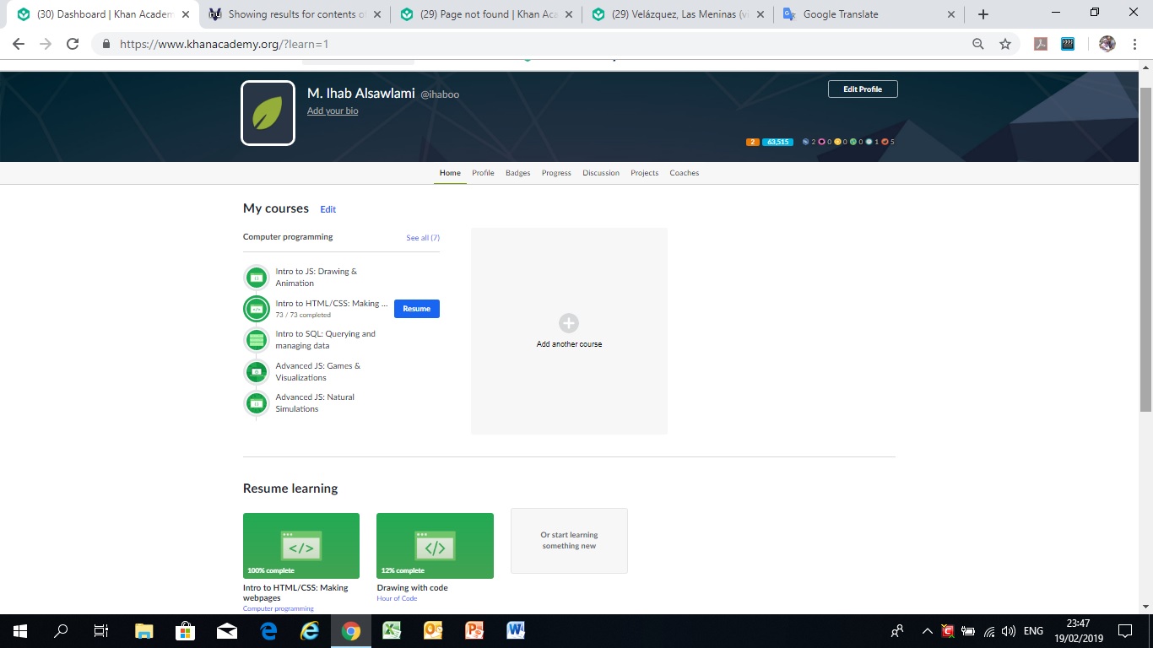Screen dimensions: 1153x648
Task: Open the Intro to HTML/CSS 100% complete thumbnail
Action: coord(301,546)
